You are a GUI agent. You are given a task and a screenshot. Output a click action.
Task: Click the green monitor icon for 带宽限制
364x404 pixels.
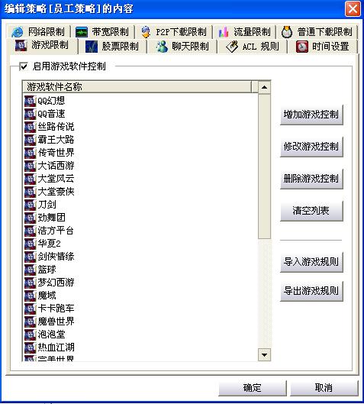tap(82, 32)
